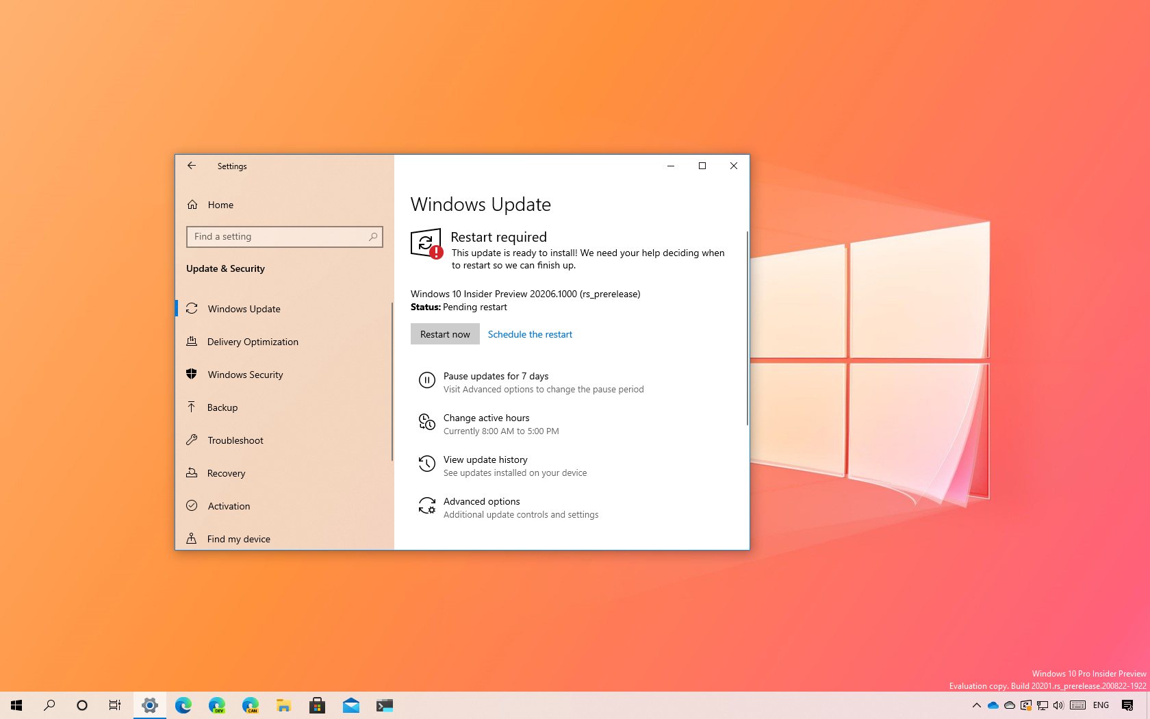The height and width of the screenshot is (719, 1150).
Task: Launch Microsoft Edge from the taskbar
Action: [183, 705]
